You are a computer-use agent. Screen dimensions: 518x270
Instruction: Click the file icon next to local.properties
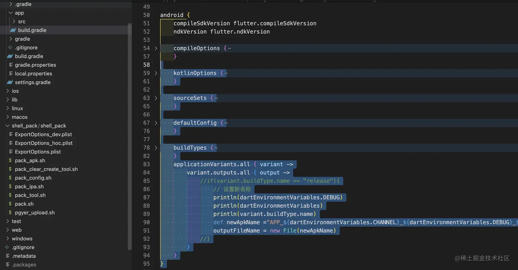pos(10,74)
